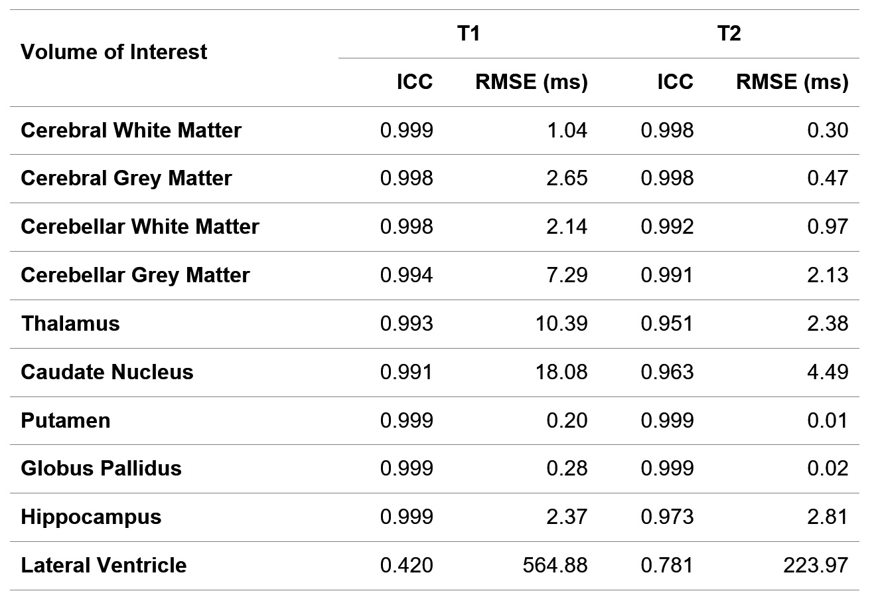Click the Thalamus T1 RMSE value 10.39

561,323
